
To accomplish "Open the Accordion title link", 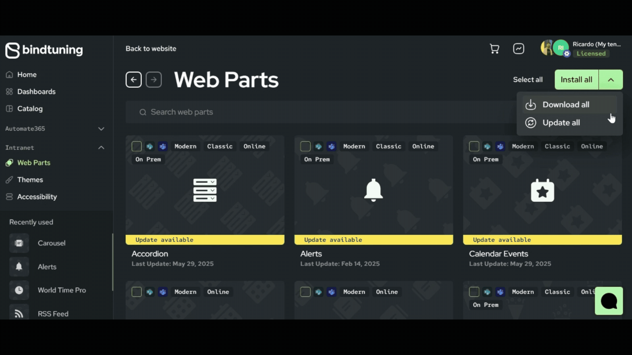I will click(150, 254).
